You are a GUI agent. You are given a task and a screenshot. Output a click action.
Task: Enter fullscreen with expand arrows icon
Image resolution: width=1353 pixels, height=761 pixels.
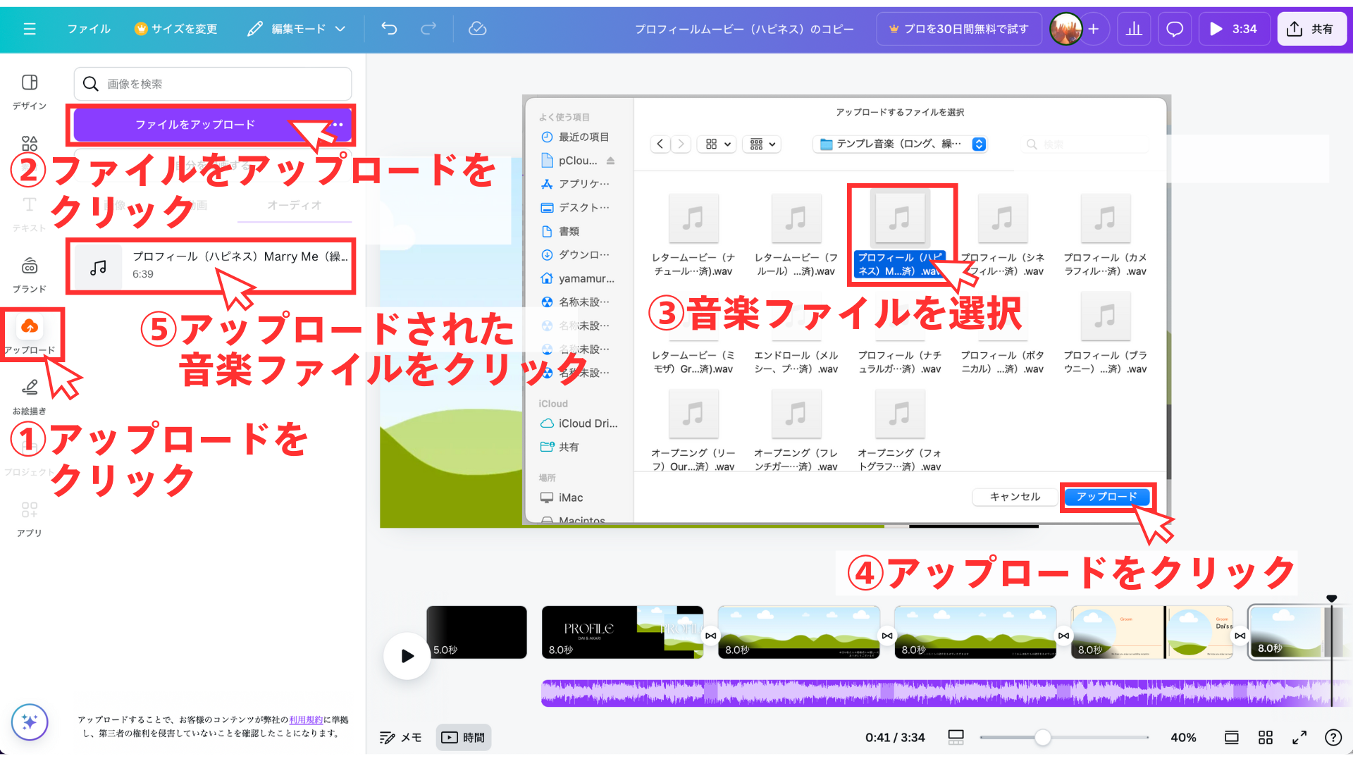[1299, 738]
